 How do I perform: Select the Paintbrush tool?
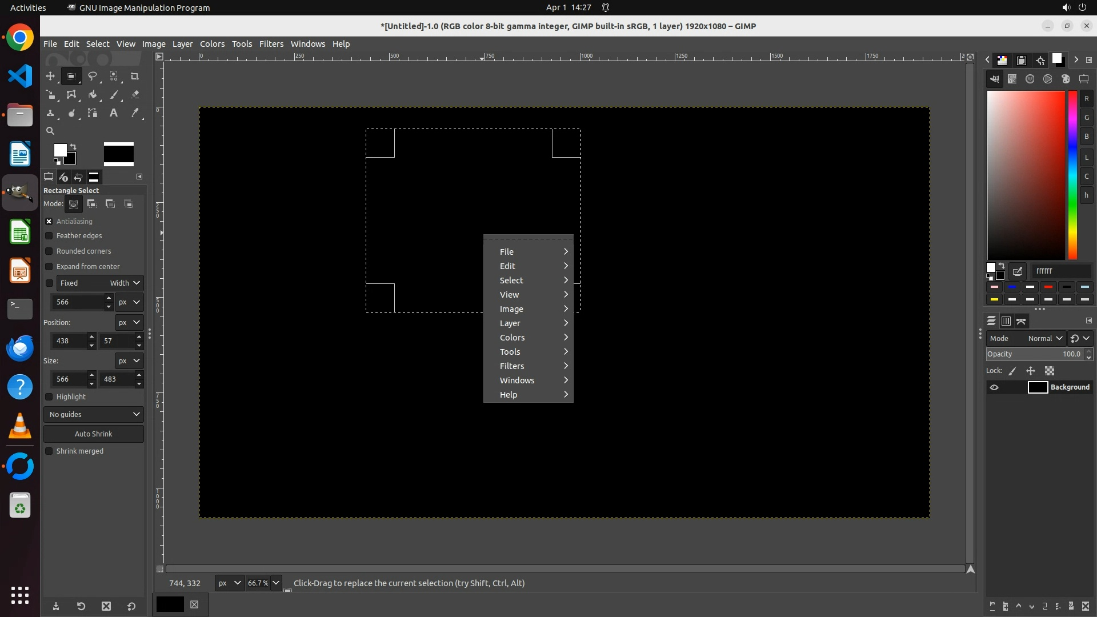pyautogui.click(x=114, y=95)
